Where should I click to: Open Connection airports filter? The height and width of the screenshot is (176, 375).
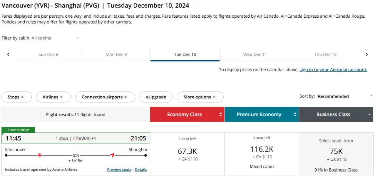point(105,97)
